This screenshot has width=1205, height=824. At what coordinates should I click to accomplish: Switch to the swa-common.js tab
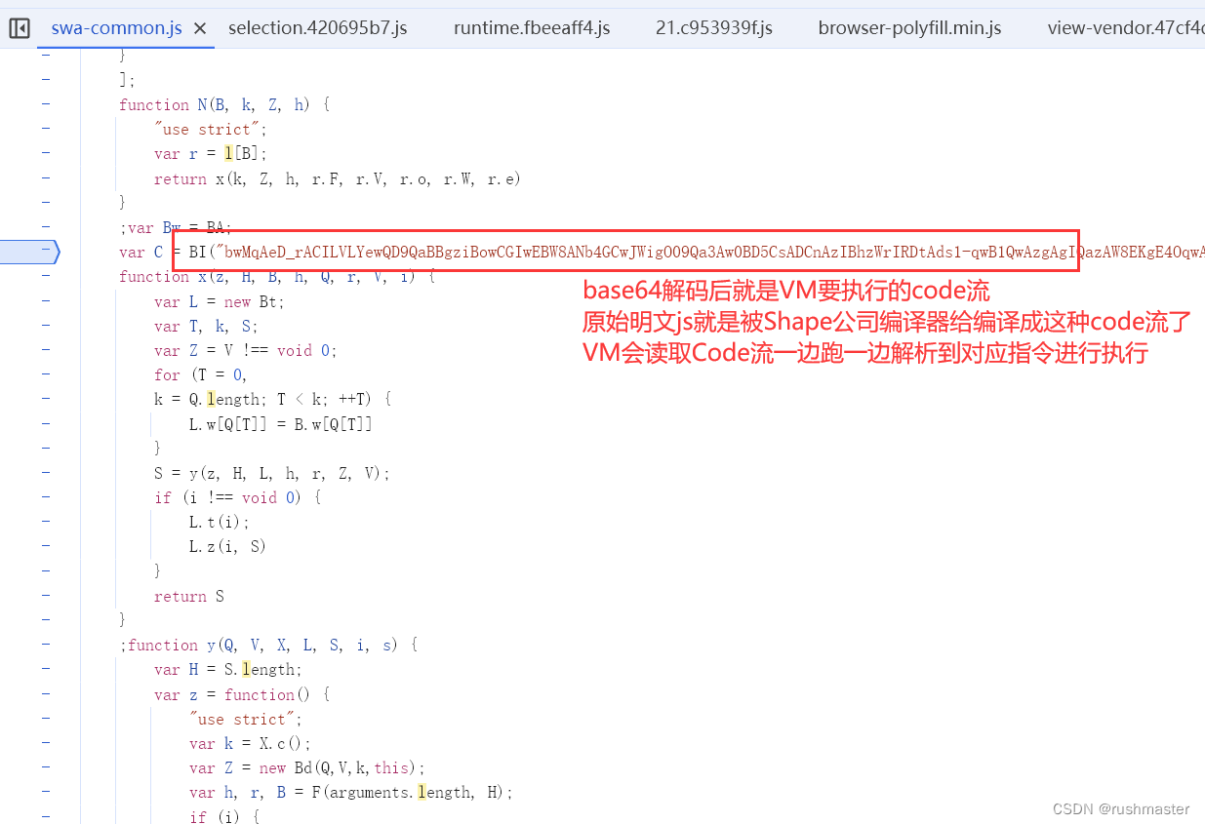116,28
